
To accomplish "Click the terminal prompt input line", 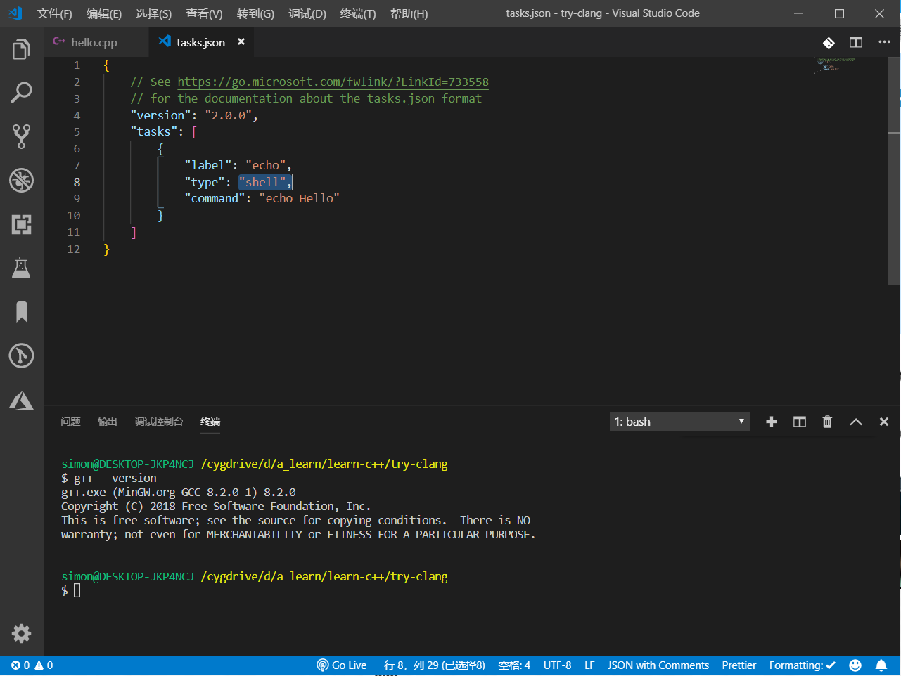I will point(71,590).
